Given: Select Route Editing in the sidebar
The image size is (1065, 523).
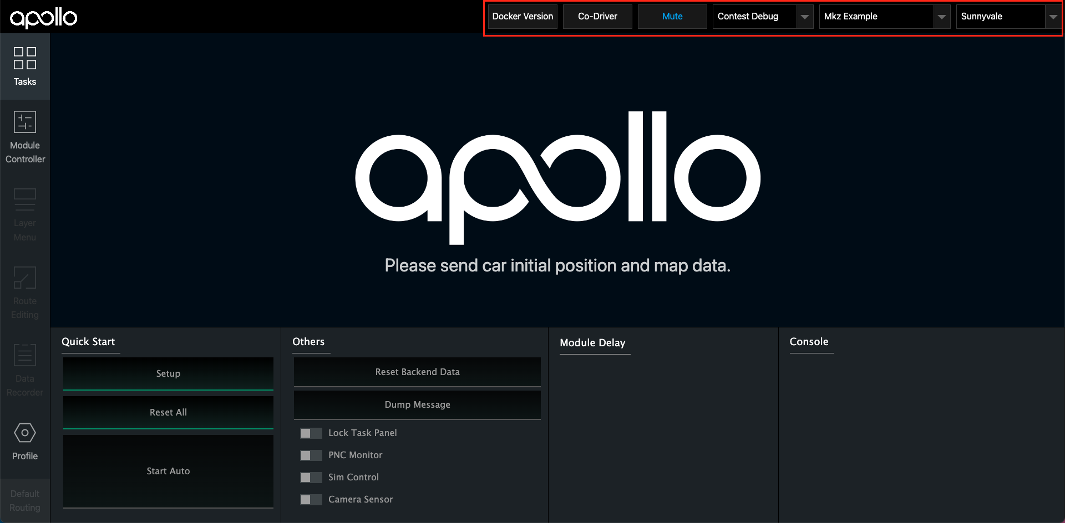Looking at the screenshot, I should [25, 292].
